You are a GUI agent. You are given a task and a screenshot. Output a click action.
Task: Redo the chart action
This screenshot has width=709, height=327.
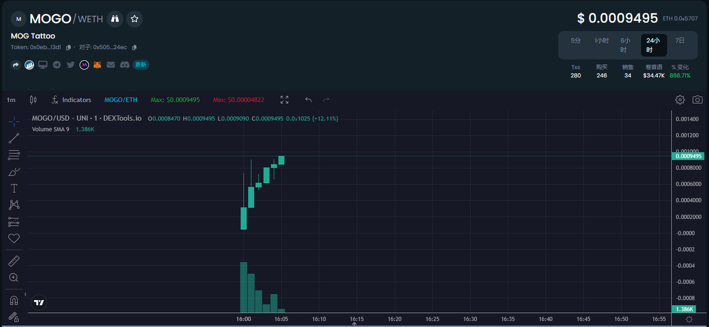click(x=326, y=100)
